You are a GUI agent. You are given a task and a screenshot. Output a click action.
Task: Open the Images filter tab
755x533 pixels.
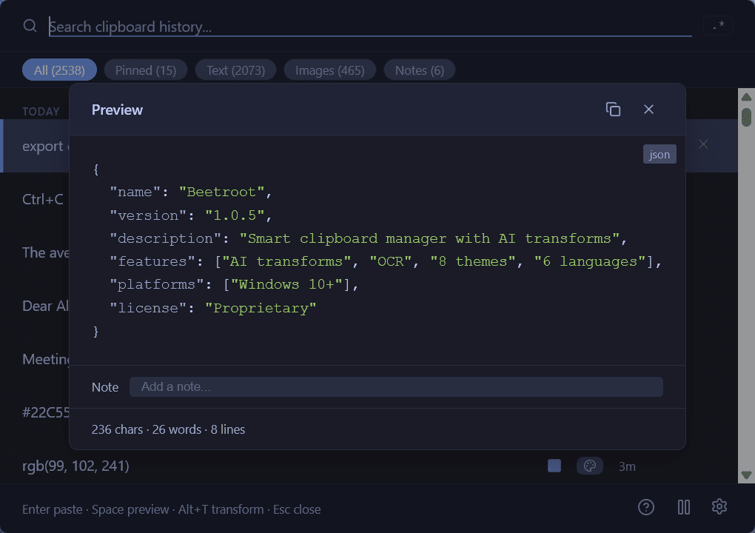click(x=329, y=69)
